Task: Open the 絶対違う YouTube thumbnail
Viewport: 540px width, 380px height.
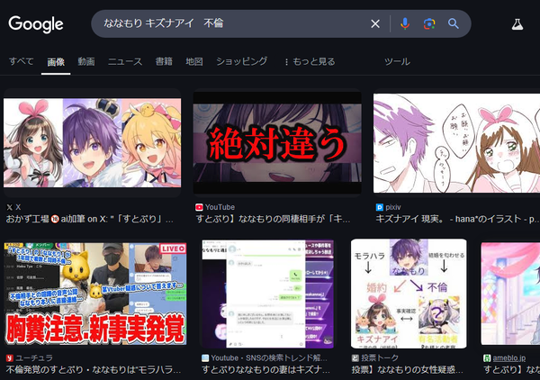Action: click(277, 142)
